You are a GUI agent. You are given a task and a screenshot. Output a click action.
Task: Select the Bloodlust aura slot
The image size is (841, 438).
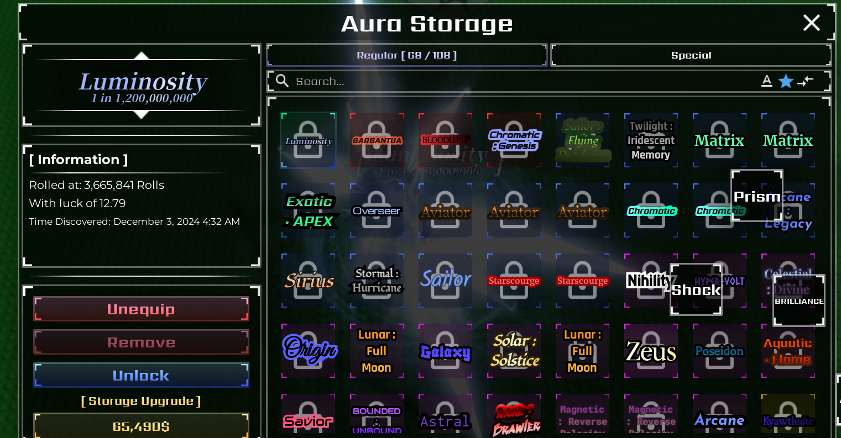pos(445,140)
